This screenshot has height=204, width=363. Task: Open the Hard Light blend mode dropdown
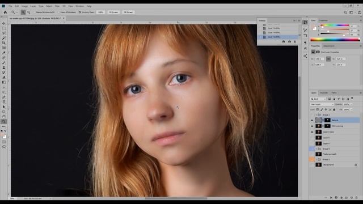point(322,104)
